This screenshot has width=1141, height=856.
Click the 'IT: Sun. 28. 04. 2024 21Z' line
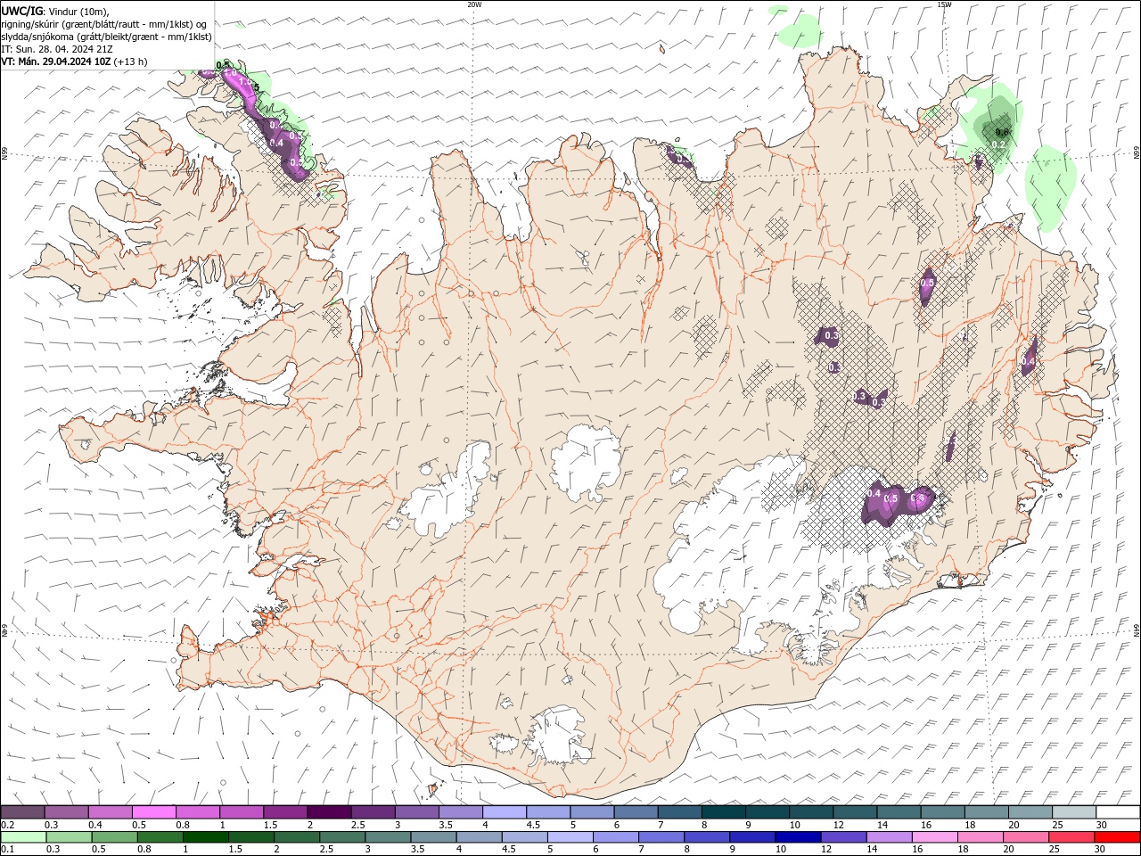pyautogui.click(x=55, y=49)
